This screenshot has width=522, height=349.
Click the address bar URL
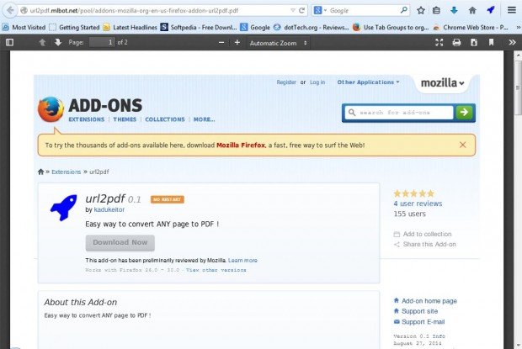[x=134, y=11]
